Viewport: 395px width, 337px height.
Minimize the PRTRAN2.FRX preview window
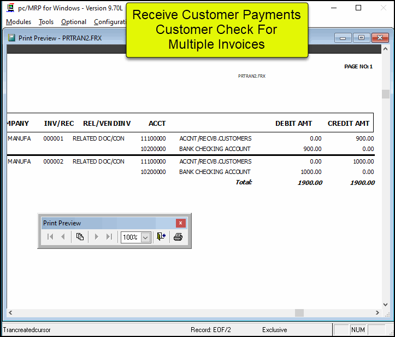[343, 38]
